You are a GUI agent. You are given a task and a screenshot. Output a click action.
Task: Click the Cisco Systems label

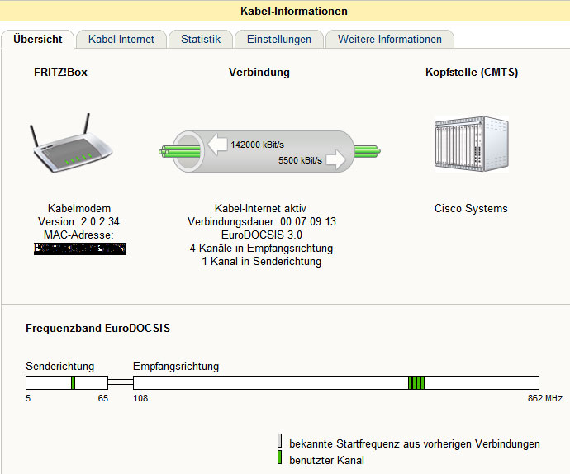pyautogui.click(x=471, y=208)
